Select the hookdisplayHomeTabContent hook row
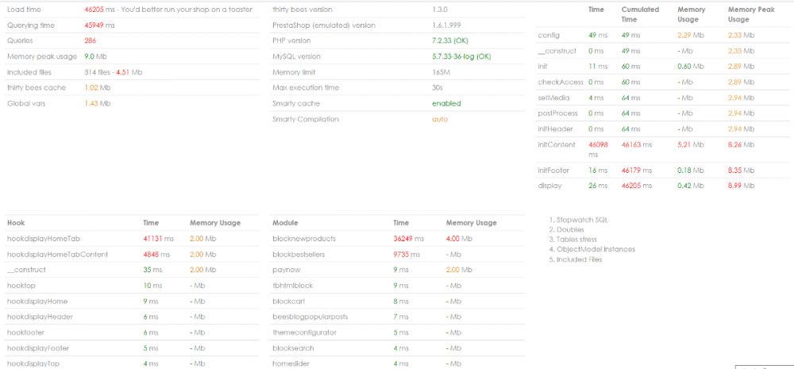 pyautogui.click(x=57, y=254)
